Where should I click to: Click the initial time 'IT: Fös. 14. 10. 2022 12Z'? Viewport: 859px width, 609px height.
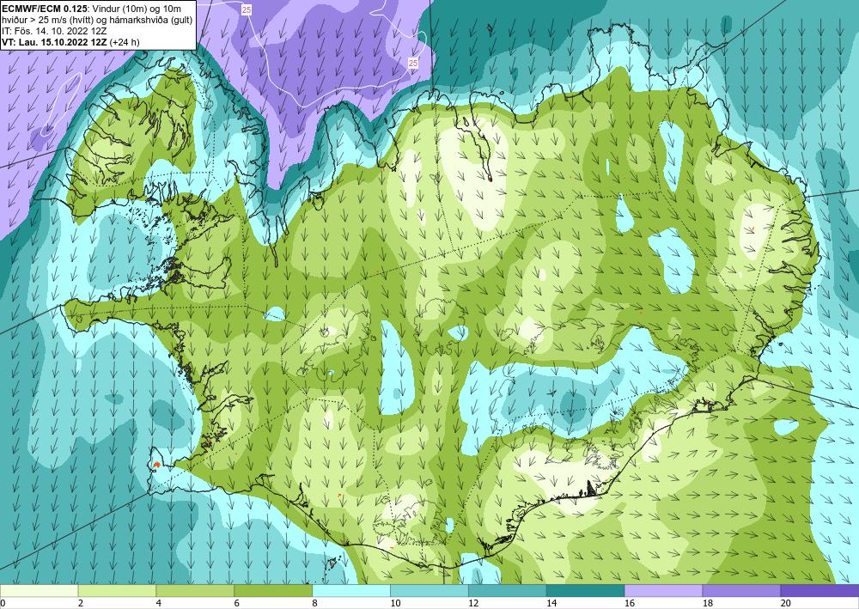pyautogui.click(x=53, y=31)
